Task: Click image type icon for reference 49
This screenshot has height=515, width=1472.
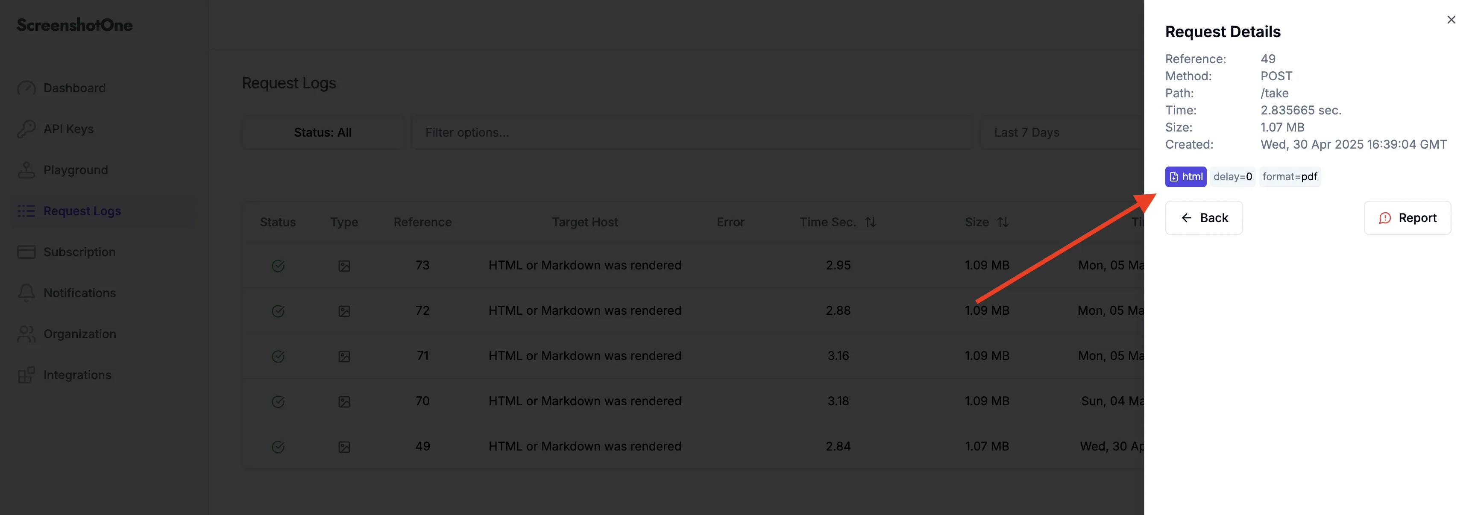Action: (x=344, y=447)
